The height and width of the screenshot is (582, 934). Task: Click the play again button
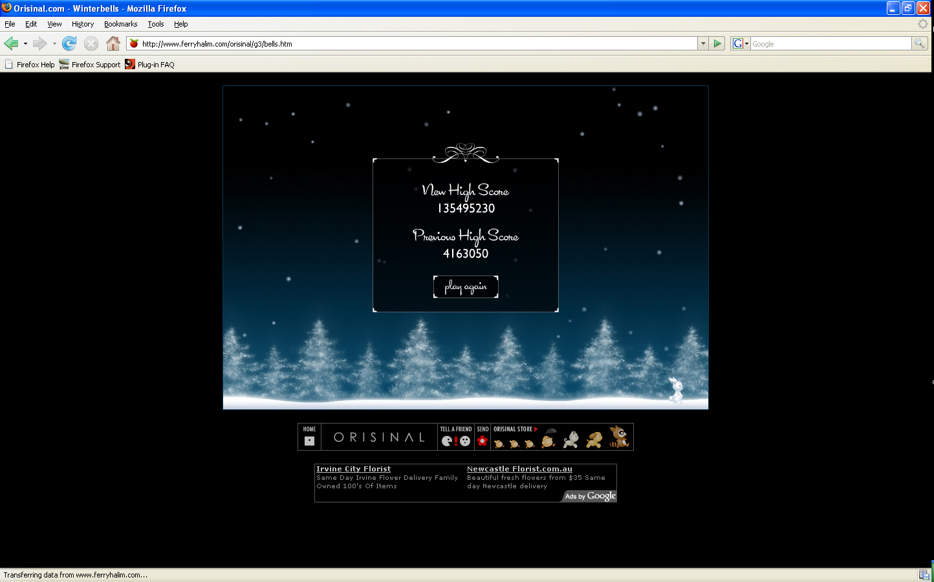pos(466,286)
